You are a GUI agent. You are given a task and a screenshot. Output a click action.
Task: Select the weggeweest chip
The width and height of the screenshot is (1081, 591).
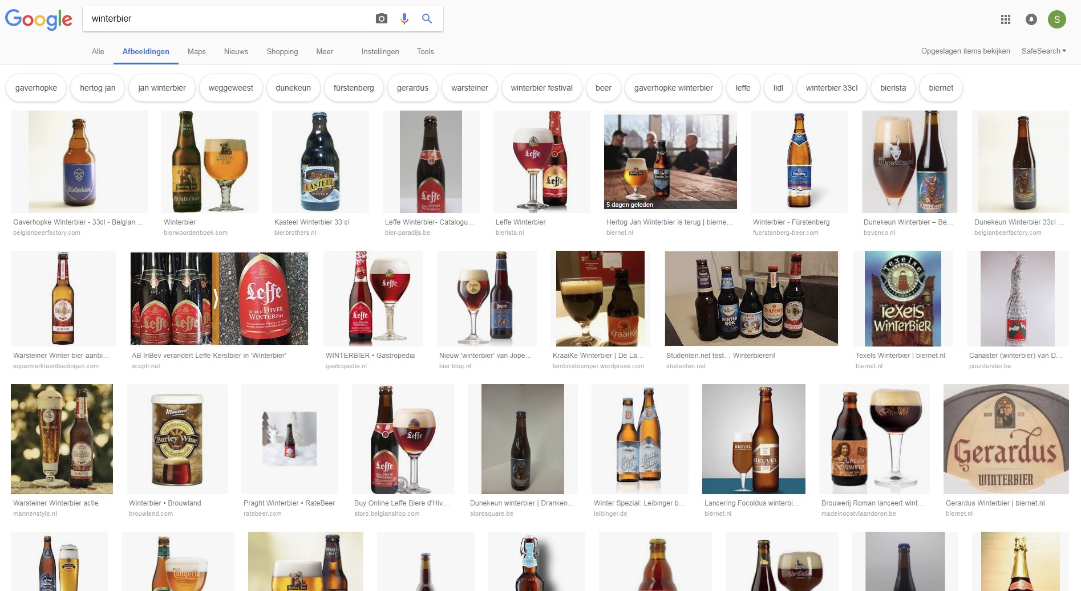[x=231, y=88]
